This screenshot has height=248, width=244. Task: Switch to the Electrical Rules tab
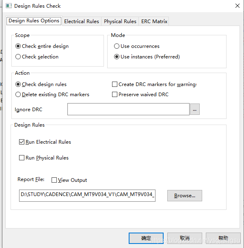click(81, 21)
